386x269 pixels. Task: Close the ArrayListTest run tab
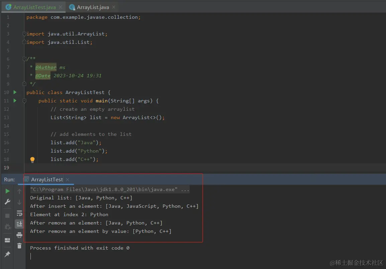(x=68, y=180)
